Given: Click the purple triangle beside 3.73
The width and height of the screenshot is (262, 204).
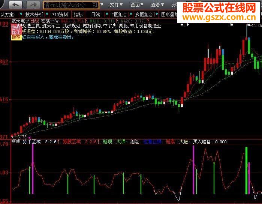Looking at the screenshot, I should point(29,137).
